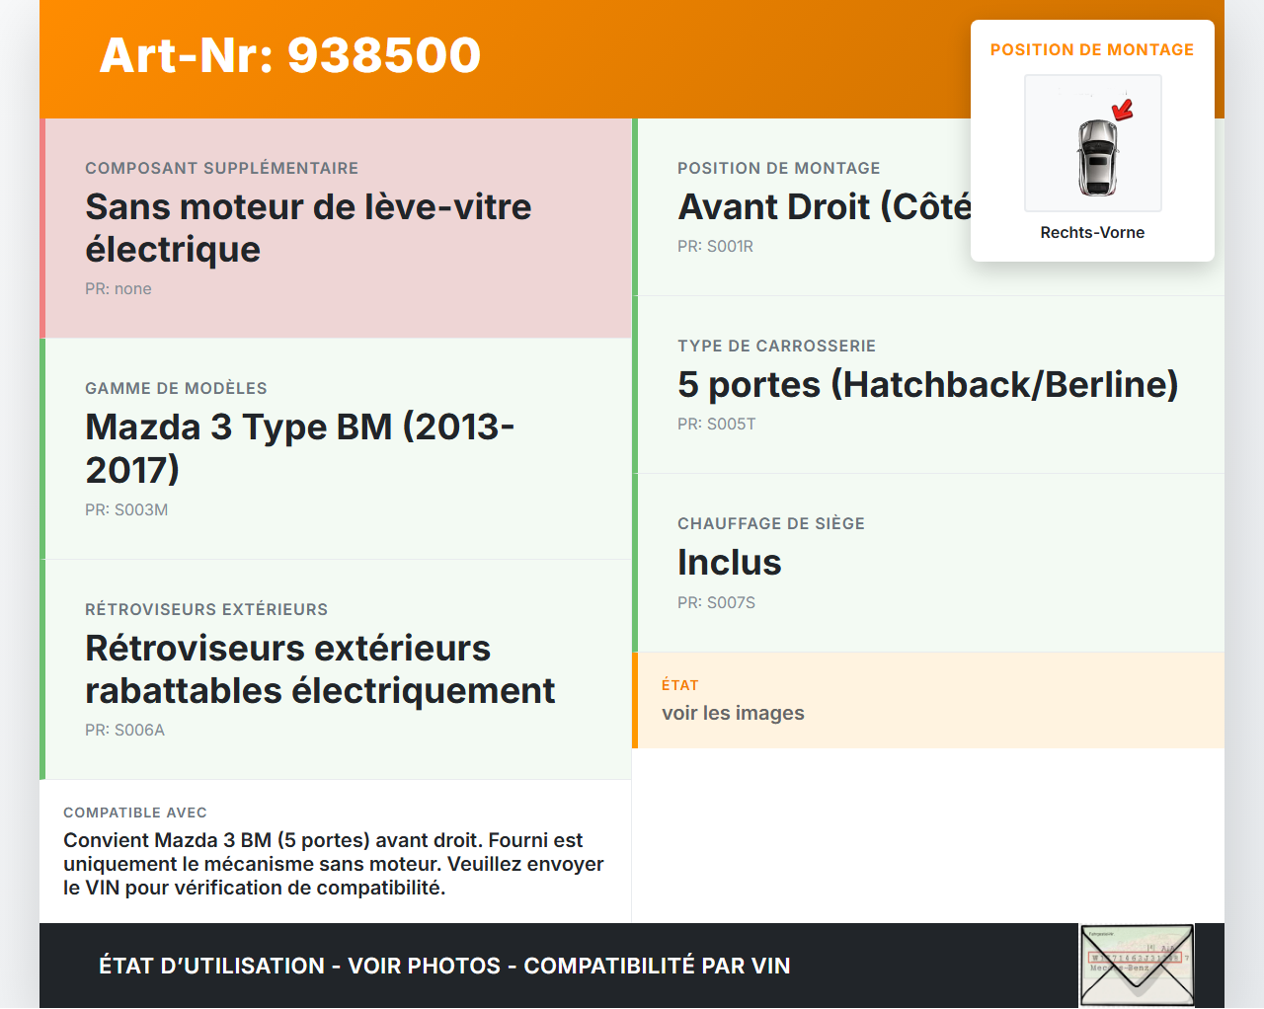
Task: Click the orange POSITION DE MONTAGE popup title
Action: point(1092,50)
